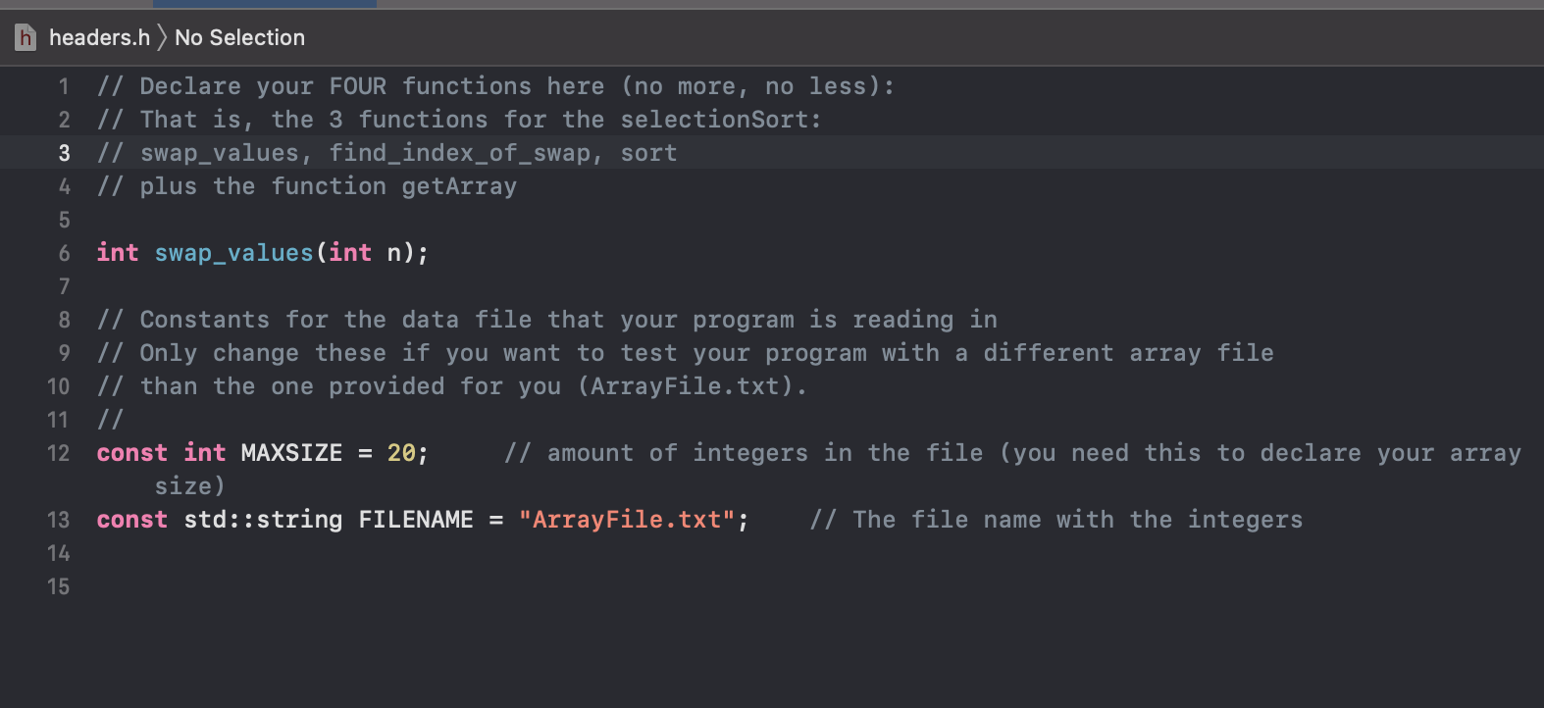Click the value 20 on line 12
The image size is (1544, 708).
pyautogui.click(x=401, y=453)
